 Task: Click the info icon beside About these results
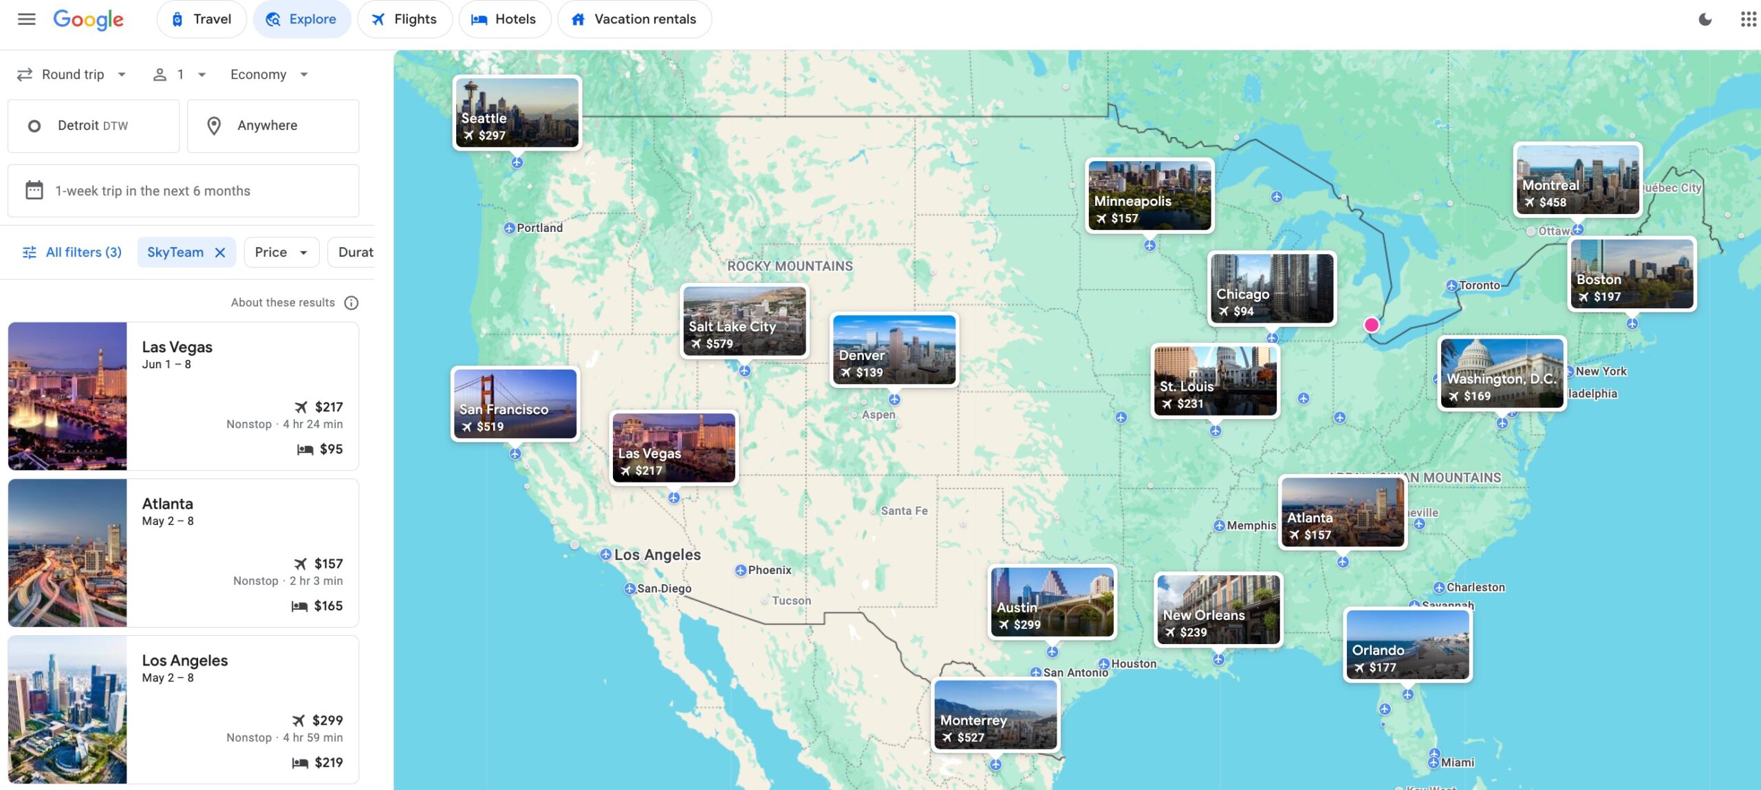[351, 301]
